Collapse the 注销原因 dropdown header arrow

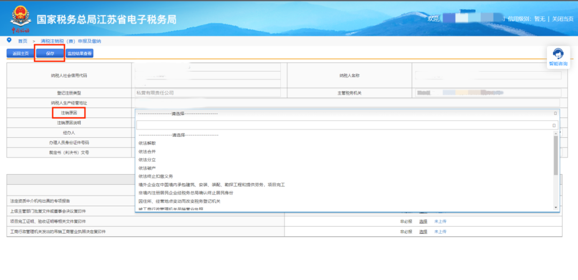(x=555, y=113)
